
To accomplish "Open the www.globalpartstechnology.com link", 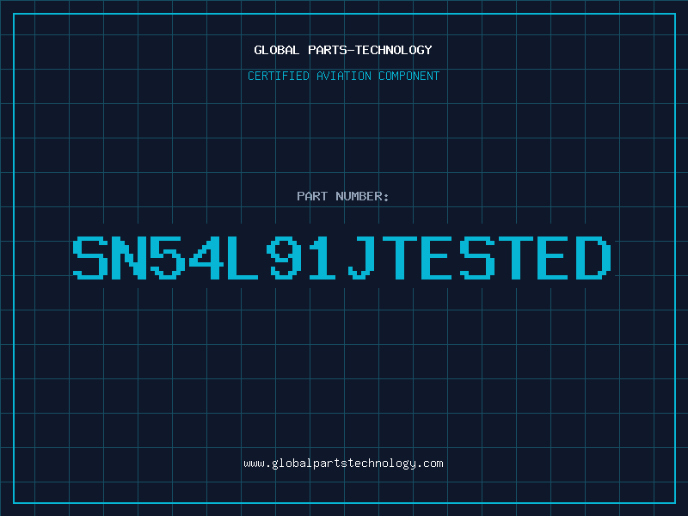I will (343, 464).
